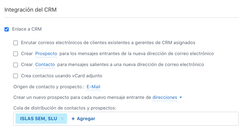Remove ISLAS SEM, SLU tag with x icon
The height and width of the screenshot is (134, 246).
point(62,119)
